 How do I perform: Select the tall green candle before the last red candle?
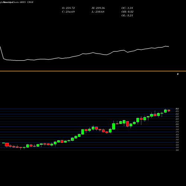click(x=165, y=111)
